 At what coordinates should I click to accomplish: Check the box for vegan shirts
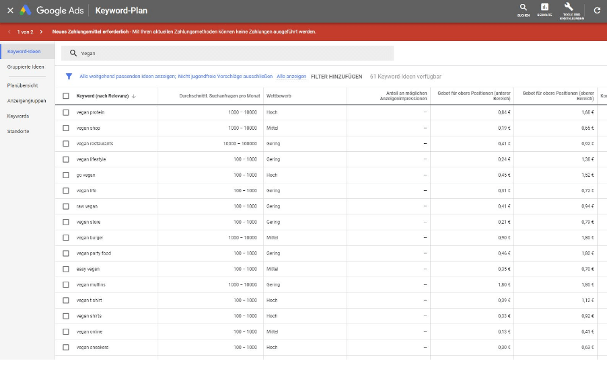point(66,316)
